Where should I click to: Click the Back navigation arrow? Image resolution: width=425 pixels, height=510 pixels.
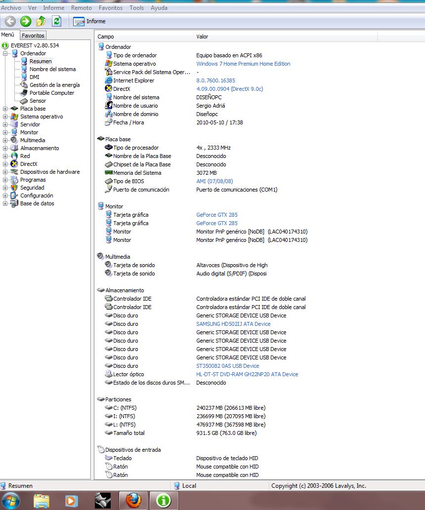(x=10, y=21)
